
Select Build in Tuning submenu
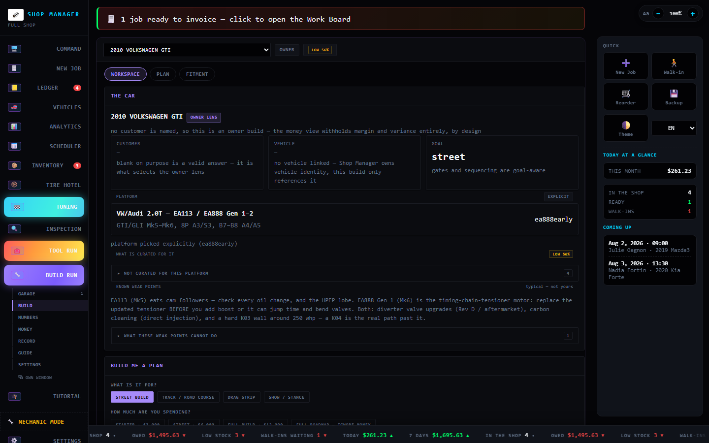tap(50, 306)
